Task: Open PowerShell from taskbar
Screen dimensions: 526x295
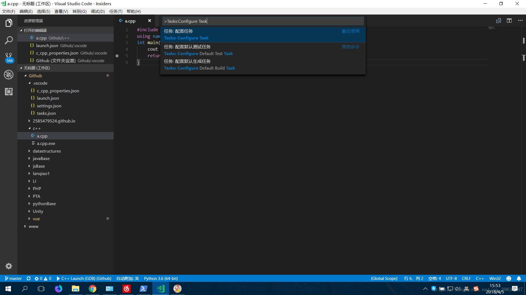Action: [x=144, y=289]
